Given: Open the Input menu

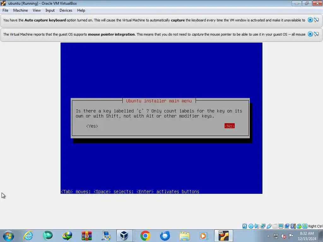Looking at the screenshot, I should 50,10.
